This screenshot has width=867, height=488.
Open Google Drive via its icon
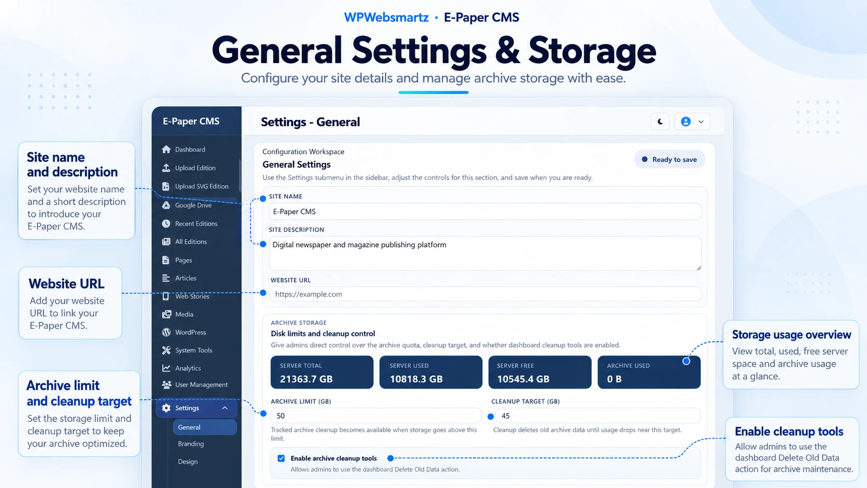[166, 205]
